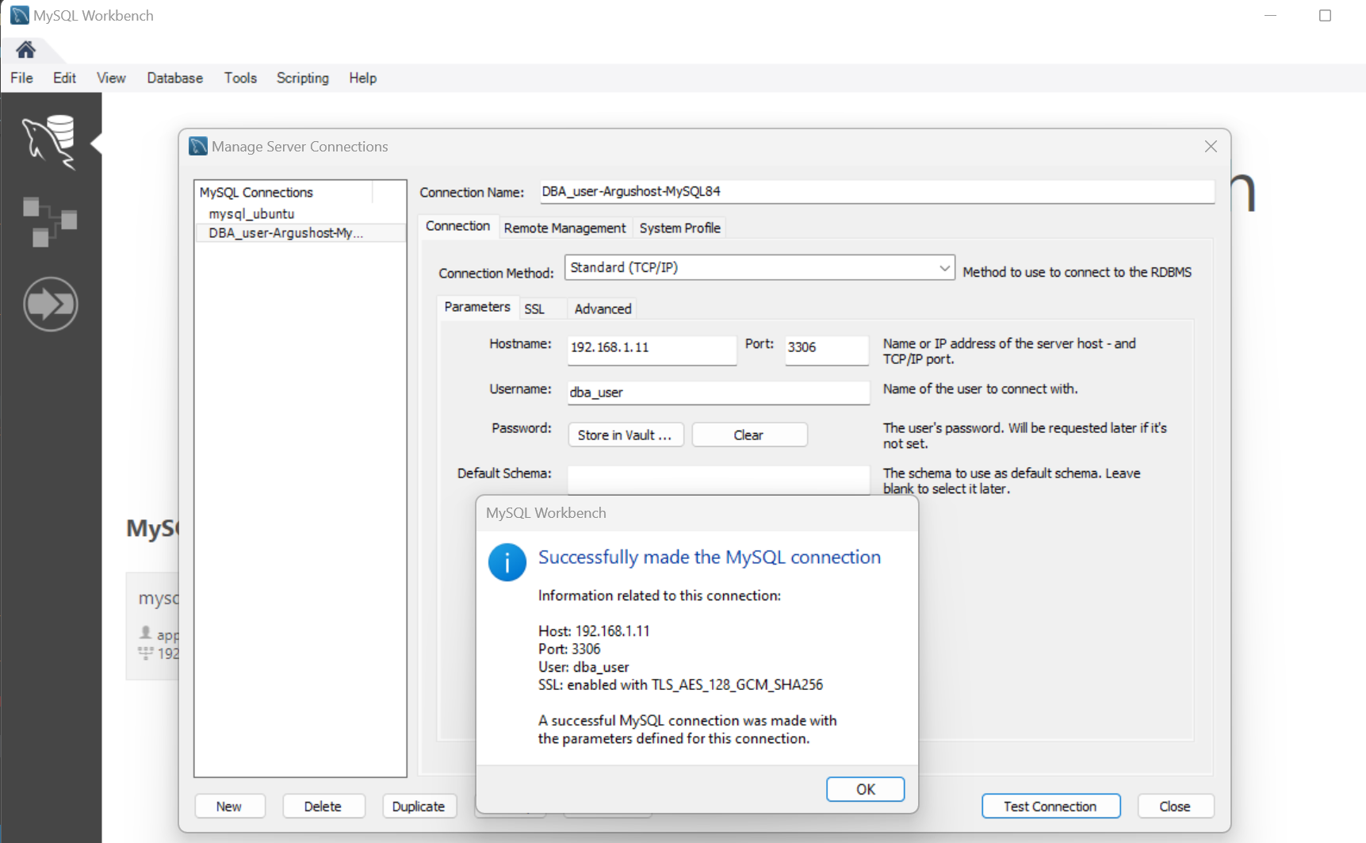Open the Scripting menu
Viewport: 1366px width, 843px height.
click(x=303, y=78)
